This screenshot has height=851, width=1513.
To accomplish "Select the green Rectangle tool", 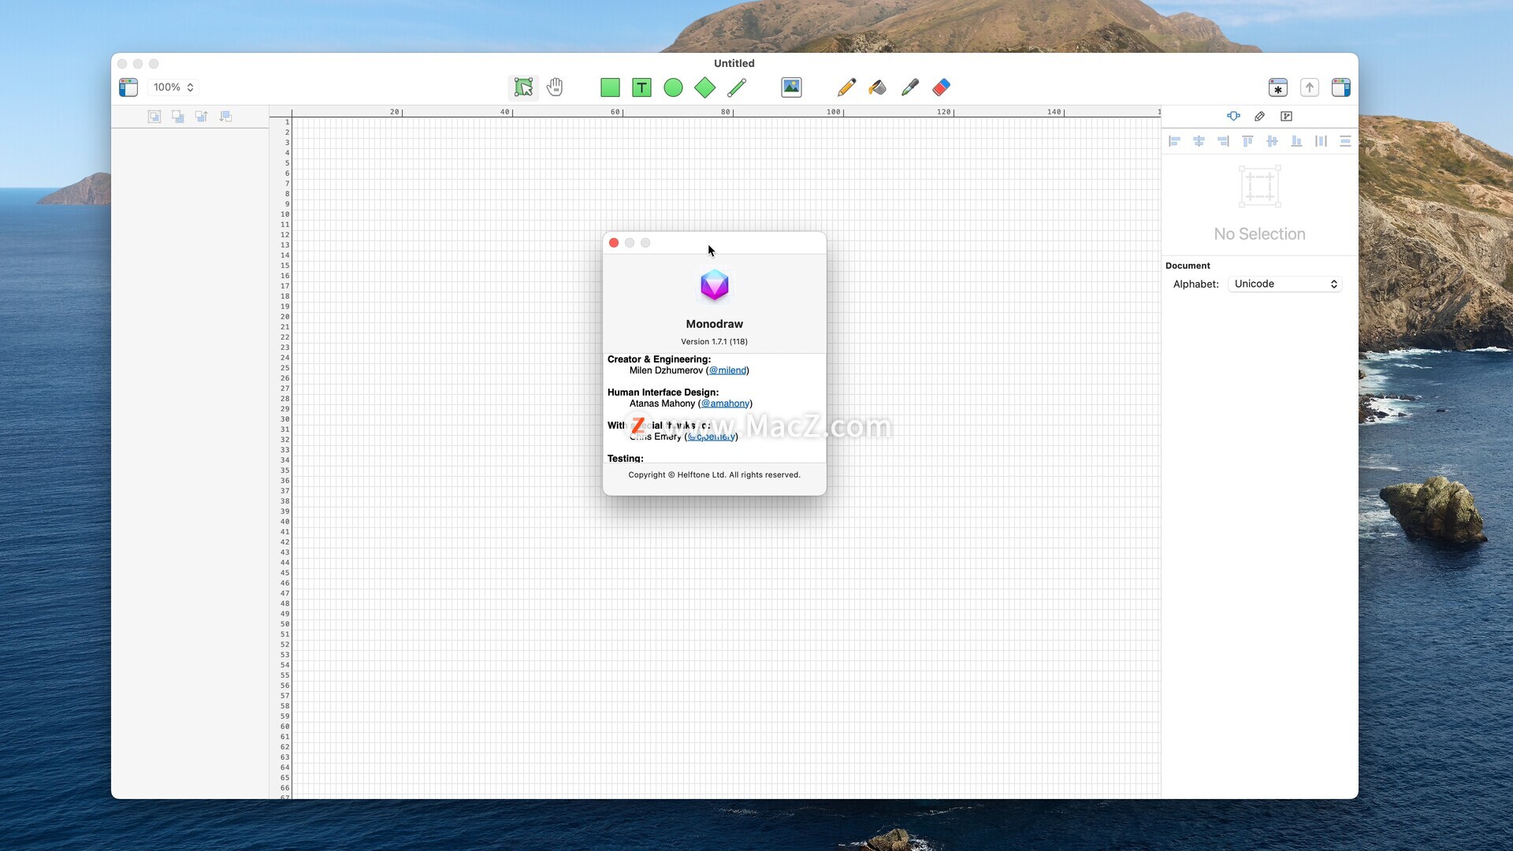I will coord(610,87).
